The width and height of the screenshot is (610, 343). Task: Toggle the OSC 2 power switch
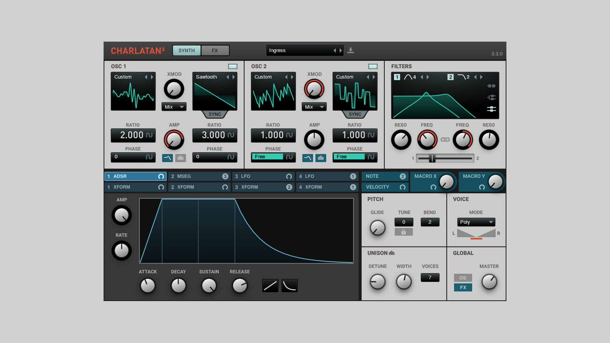point(373,66)
